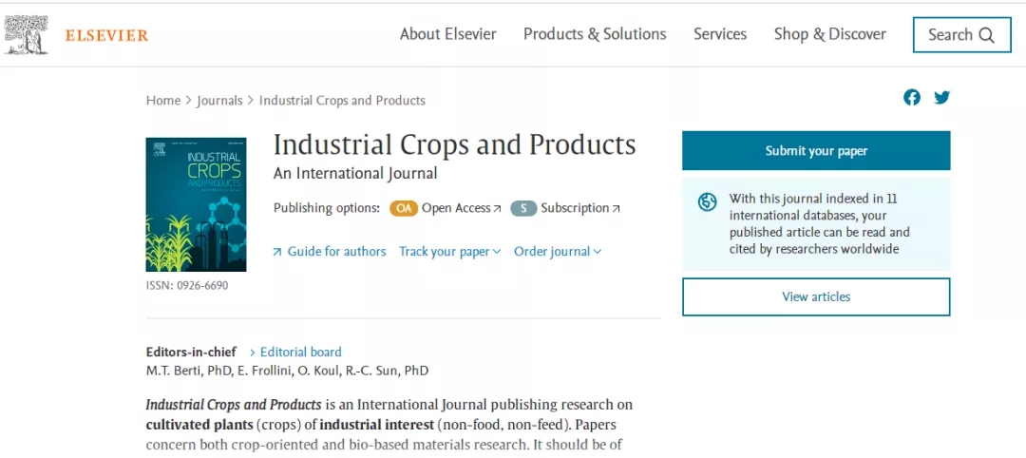Open the Products & Solutions menu
This screenshot has height=458, width=1026.
(595, 34)
